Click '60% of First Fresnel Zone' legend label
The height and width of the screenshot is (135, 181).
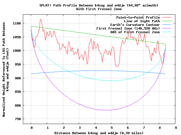[x=135, y=32]
